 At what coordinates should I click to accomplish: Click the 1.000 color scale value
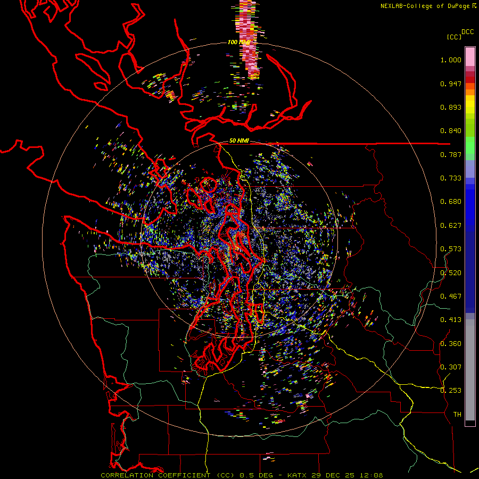[x=451, y=60]
